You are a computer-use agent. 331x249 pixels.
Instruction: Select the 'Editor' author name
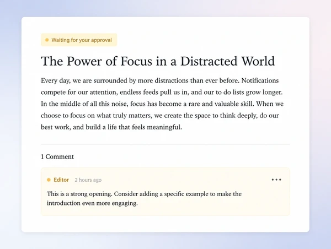[61, 180]
